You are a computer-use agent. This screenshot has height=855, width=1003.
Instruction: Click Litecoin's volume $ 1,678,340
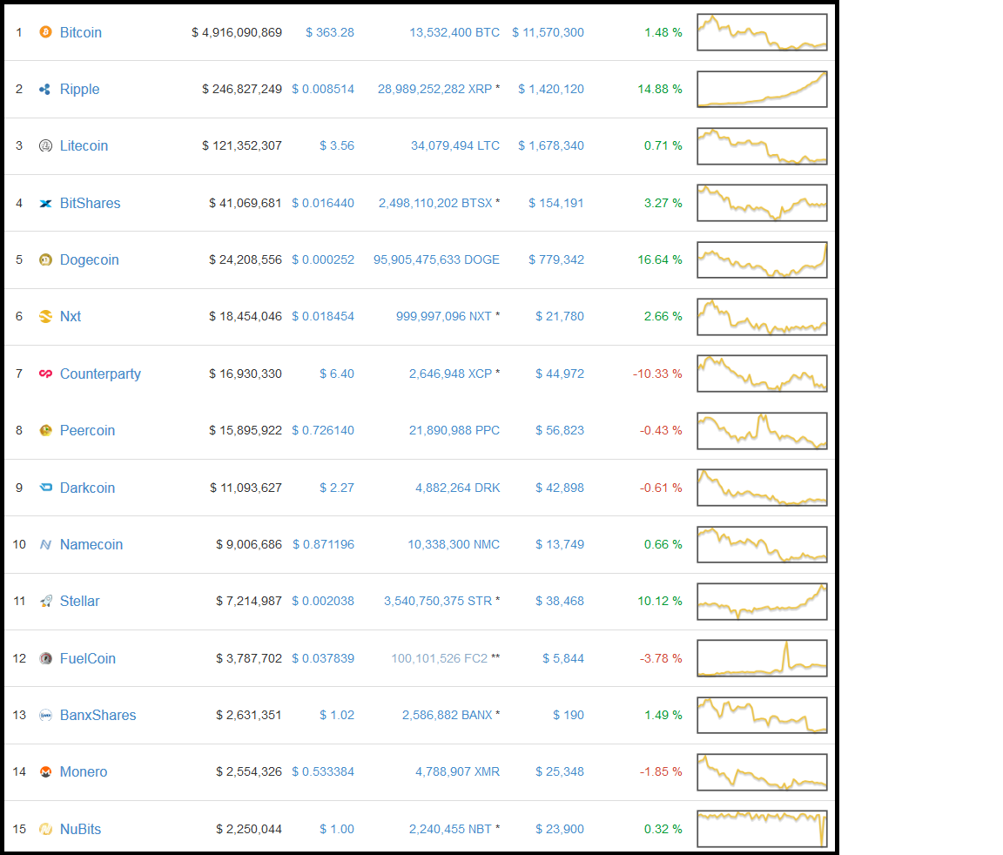[x=551, y=145]
